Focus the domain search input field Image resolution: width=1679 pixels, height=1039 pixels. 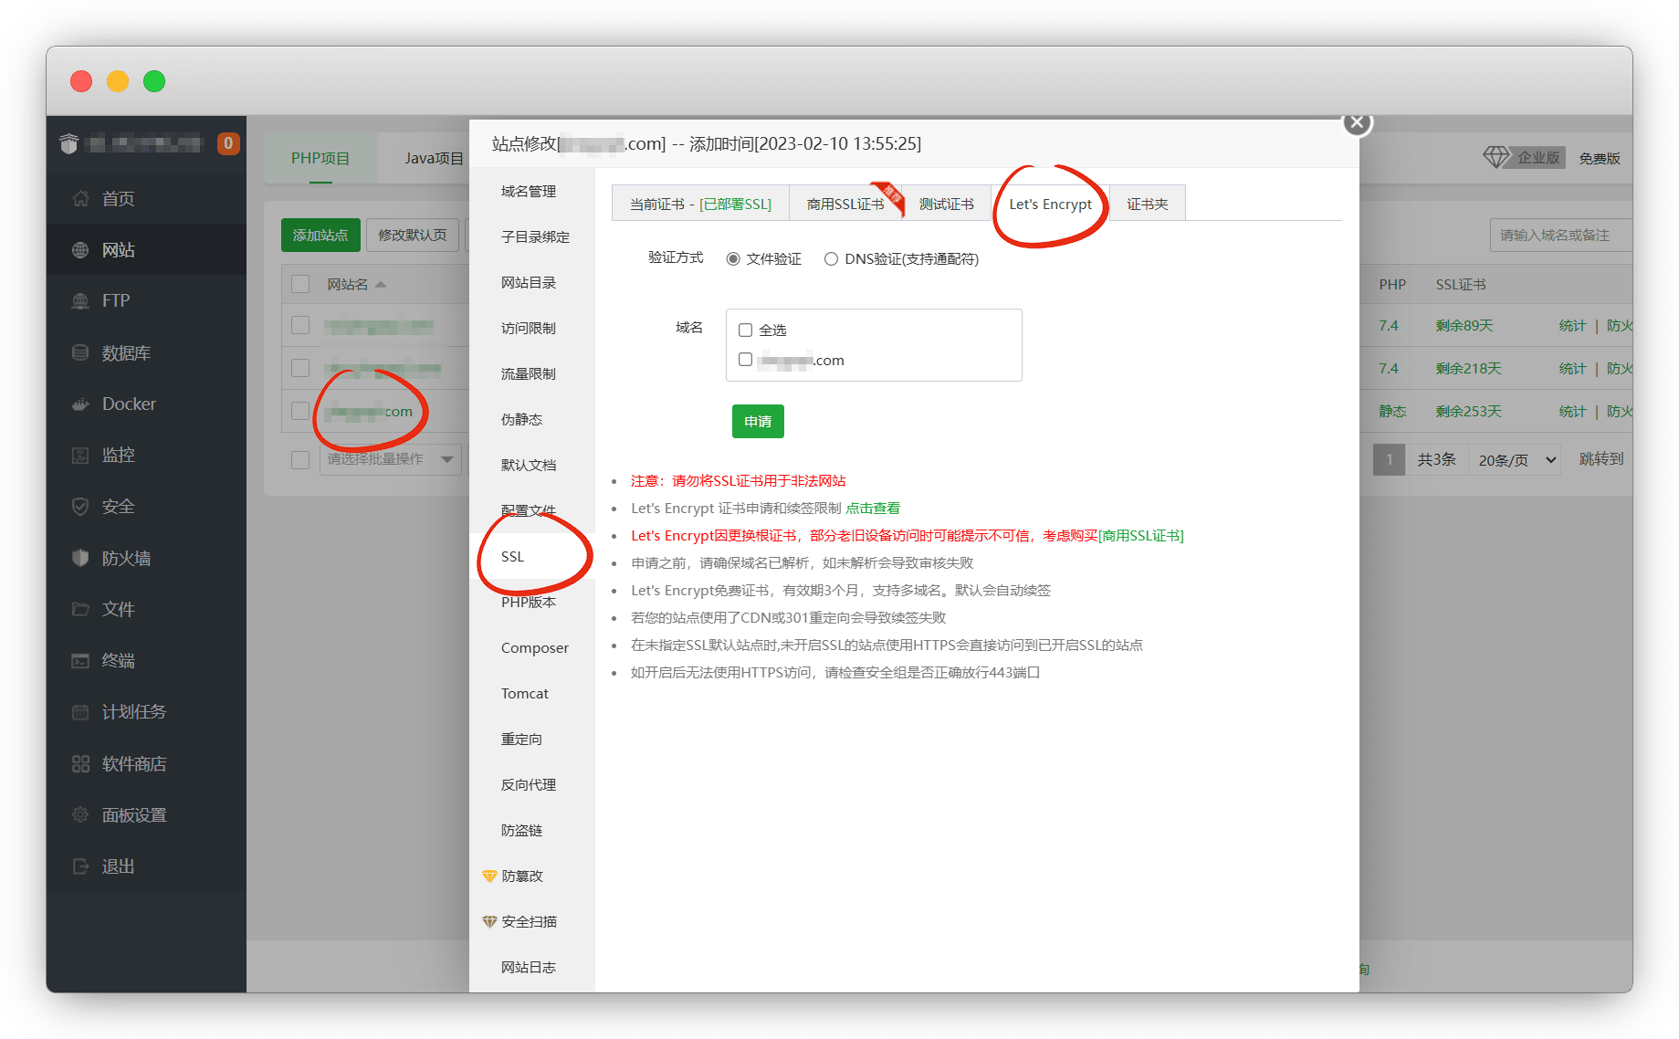point(1560,236)
